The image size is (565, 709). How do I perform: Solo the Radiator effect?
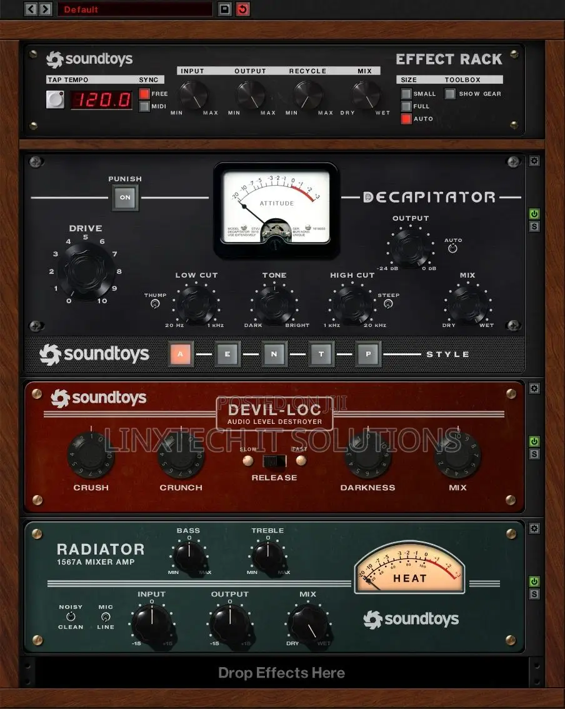coord(534,594)
